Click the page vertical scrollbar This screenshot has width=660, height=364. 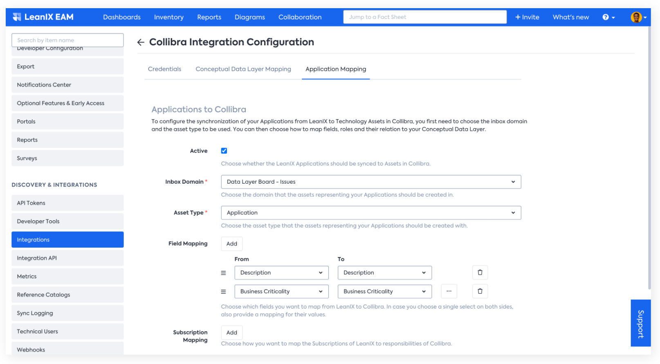[649, 157]
